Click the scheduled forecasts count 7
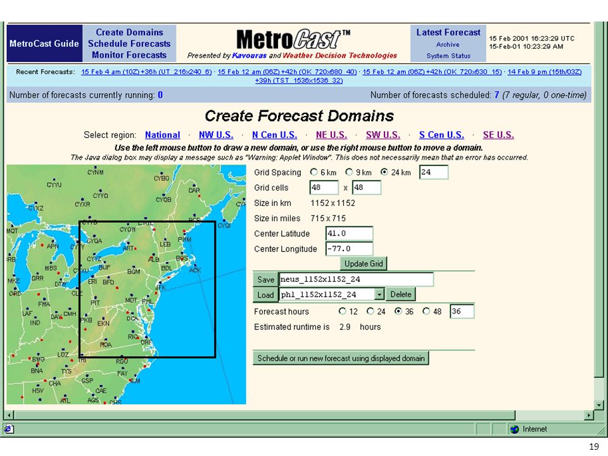608x456 pixels. coord(497,95)
